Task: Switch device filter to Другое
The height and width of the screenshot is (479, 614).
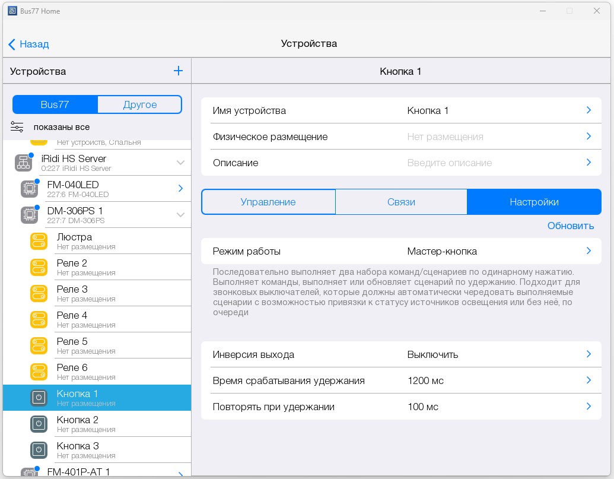Action: click(x=140, y=104)
